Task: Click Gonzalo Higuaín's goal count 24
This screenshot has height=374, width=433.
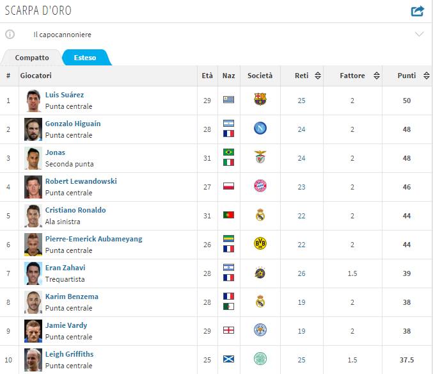Action: pyautogui.click(x=301, y=129)
